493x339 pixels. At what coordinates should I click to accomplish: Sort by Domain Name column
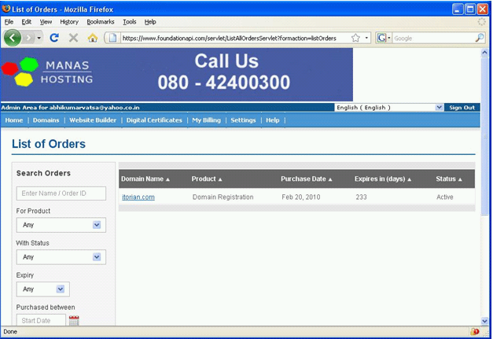[x=145, y=179]
